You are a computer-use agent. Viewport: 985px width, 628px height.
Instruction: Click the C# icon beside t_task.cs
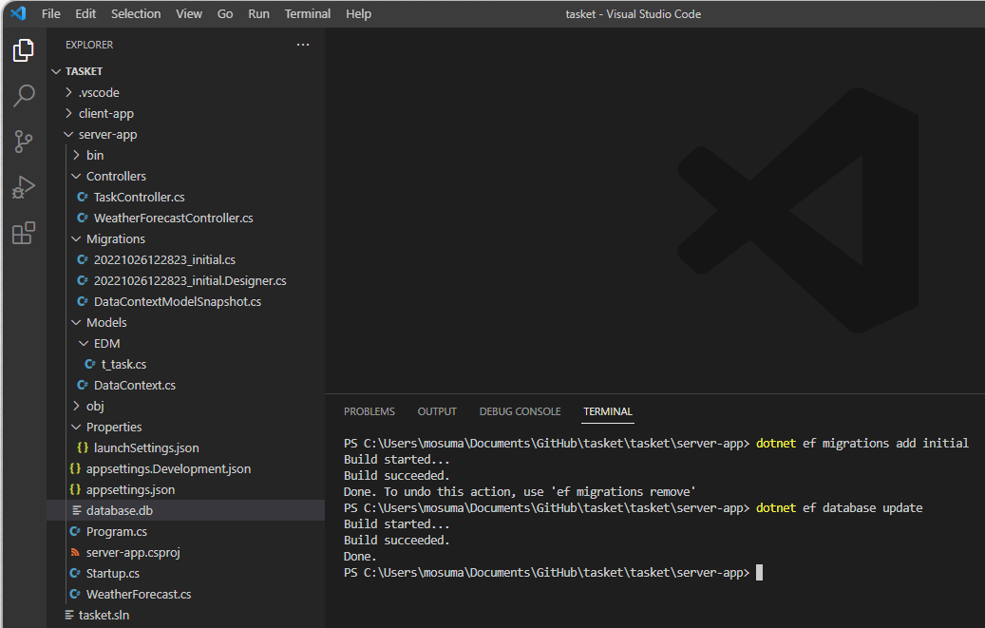pos(90,364)
